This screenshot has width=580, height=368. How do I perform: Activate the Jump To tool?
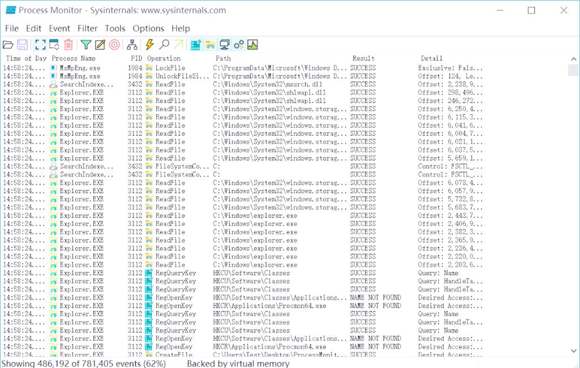click(177, 44)
